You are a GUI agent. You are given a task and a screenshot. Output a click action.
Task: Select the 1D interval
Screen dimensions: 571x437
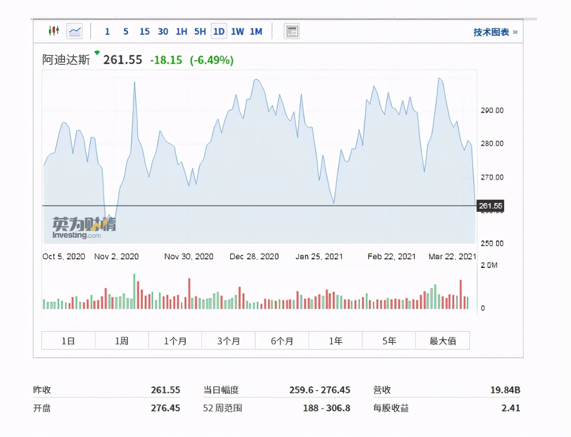[219, 31]
